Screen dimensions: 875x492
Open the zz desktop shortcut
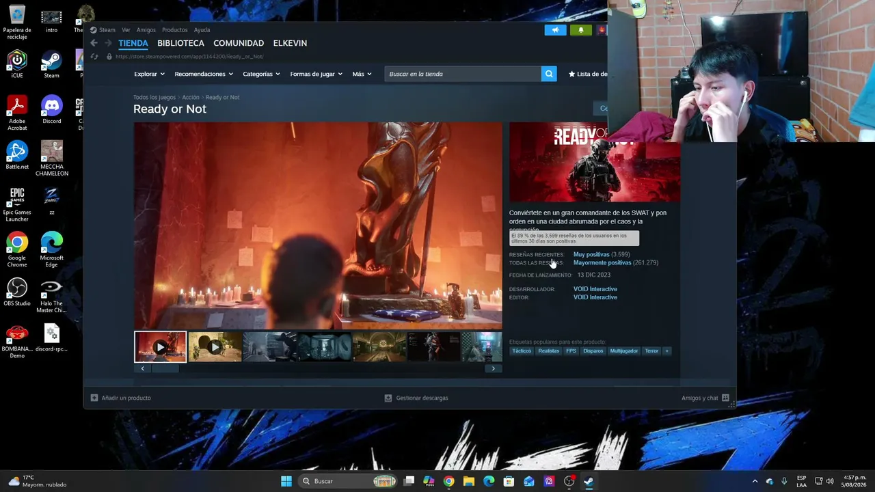(x=51, y=202)
